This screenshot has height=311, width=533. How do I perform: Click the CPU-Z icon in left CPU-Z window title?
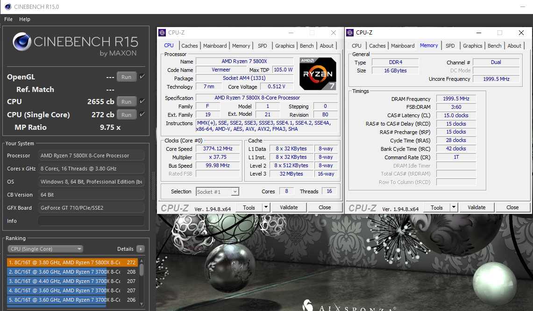[x=163, y=33]
